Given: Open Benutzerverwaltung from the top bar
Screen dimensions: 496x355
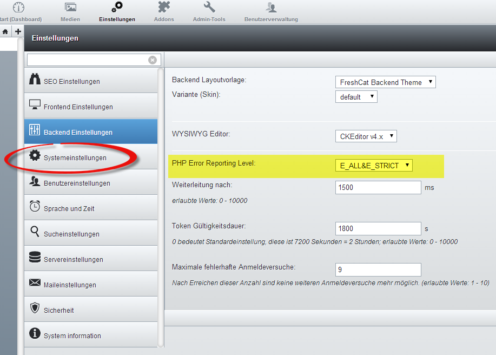Looking at the screenshot, I should (x=271, y=12).
